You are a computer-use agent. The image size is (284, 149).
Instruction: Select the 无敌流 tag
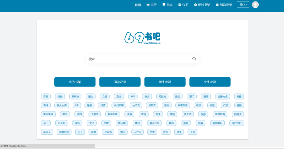point(162,96)
